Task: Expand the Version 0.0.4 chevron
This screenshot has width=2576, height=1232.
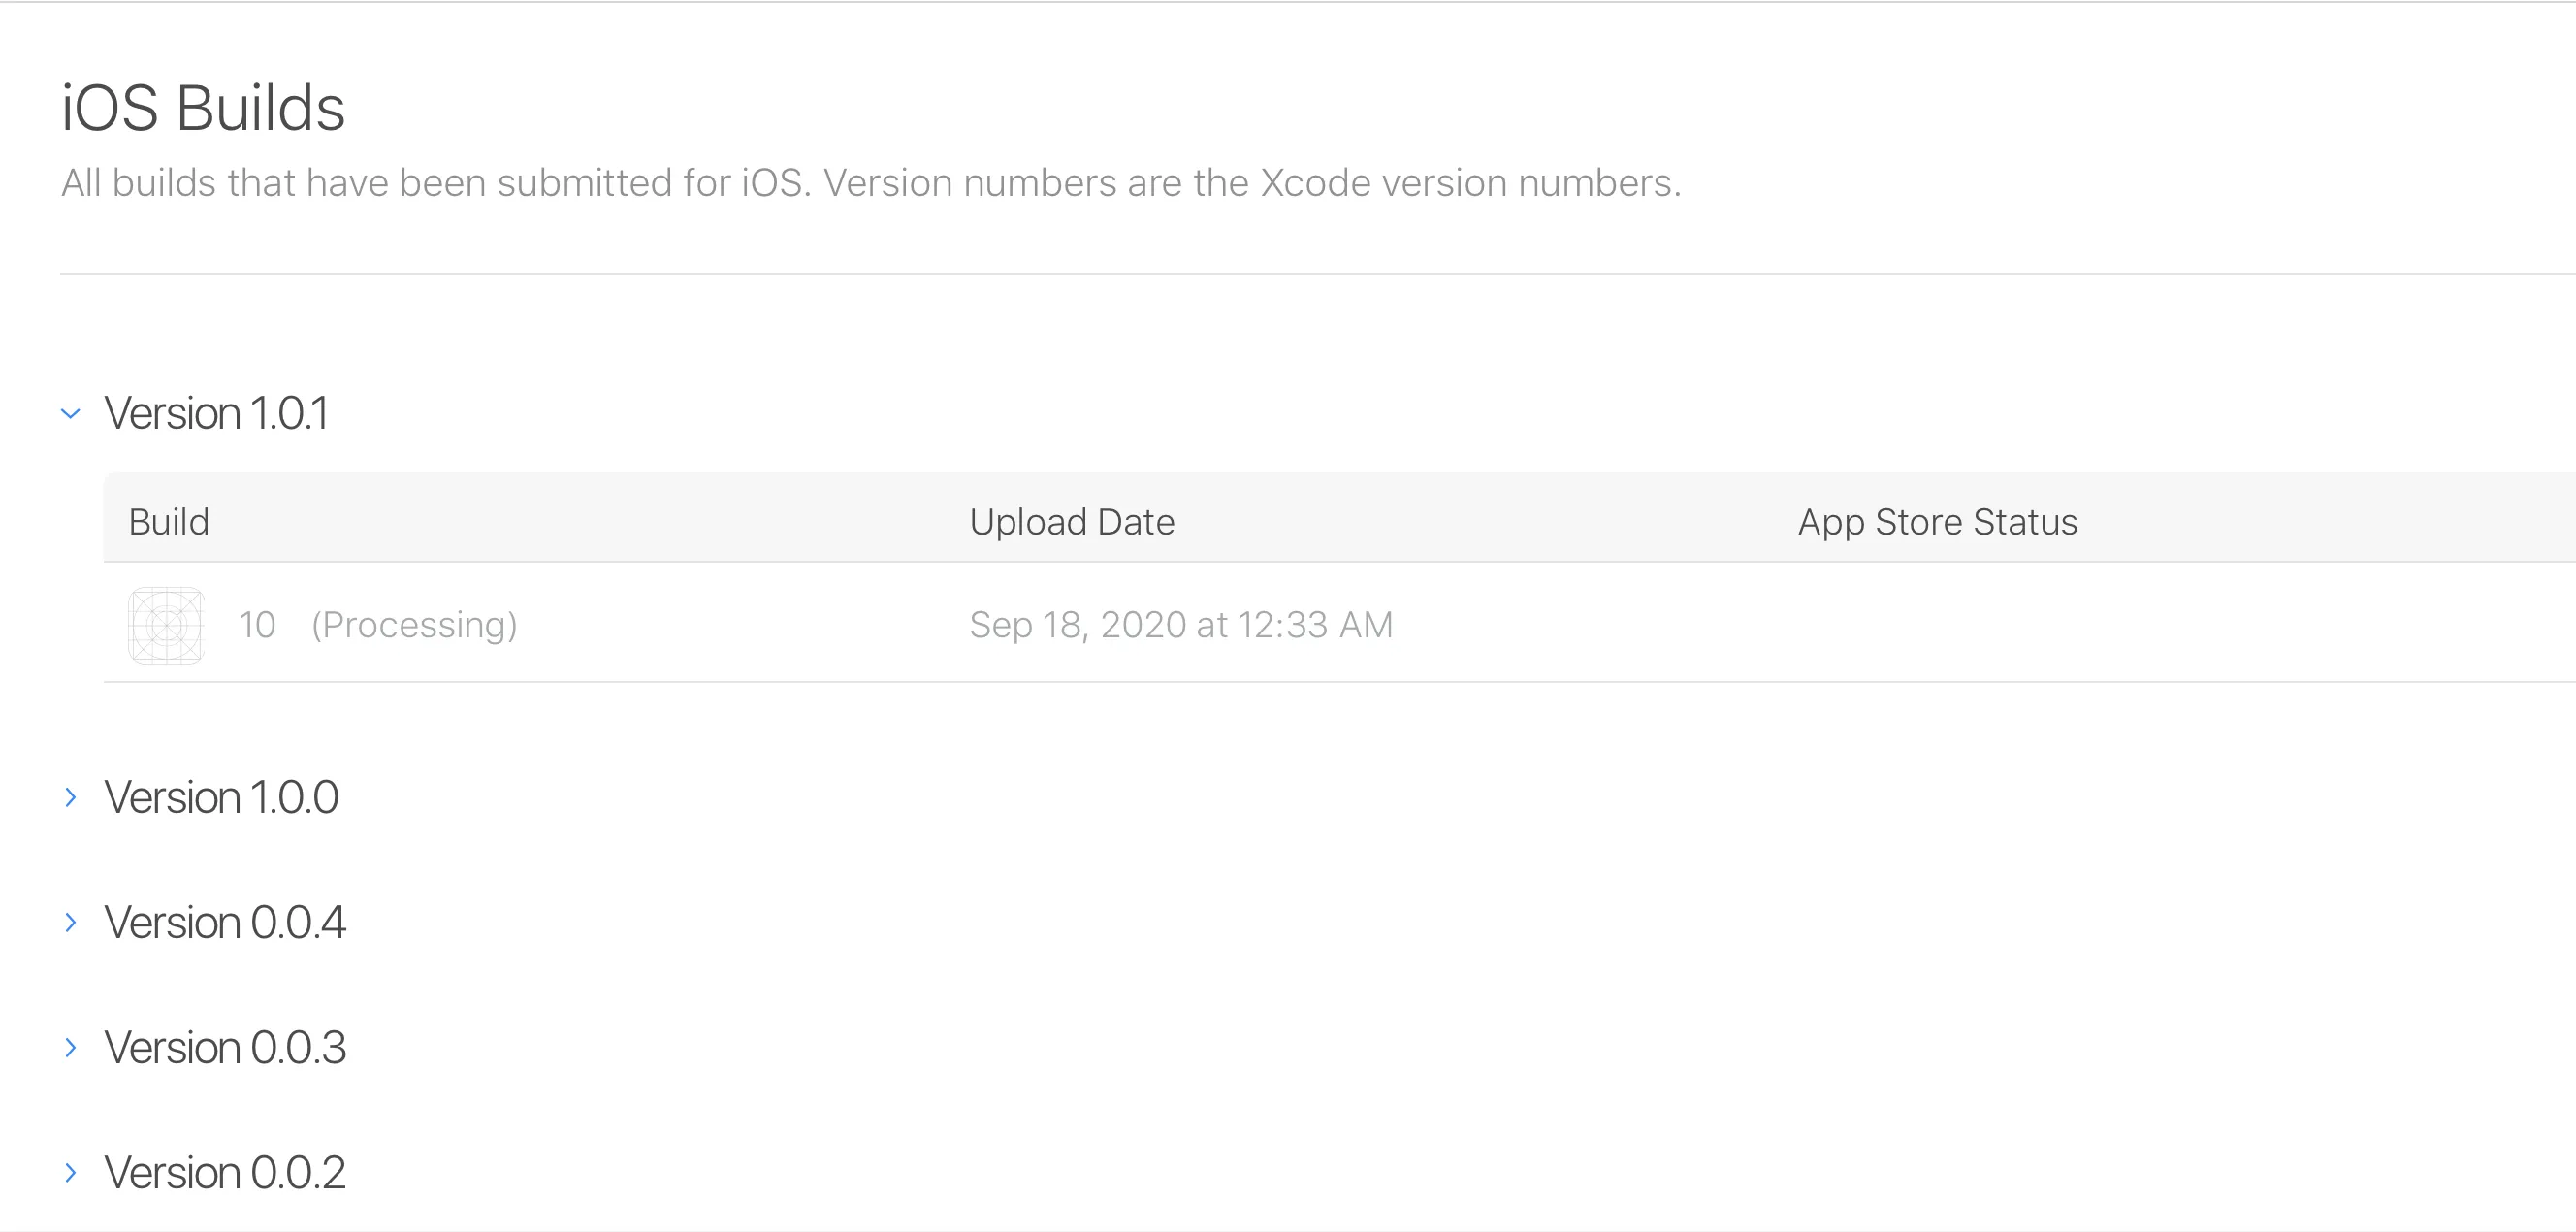Action: point(70,922)
